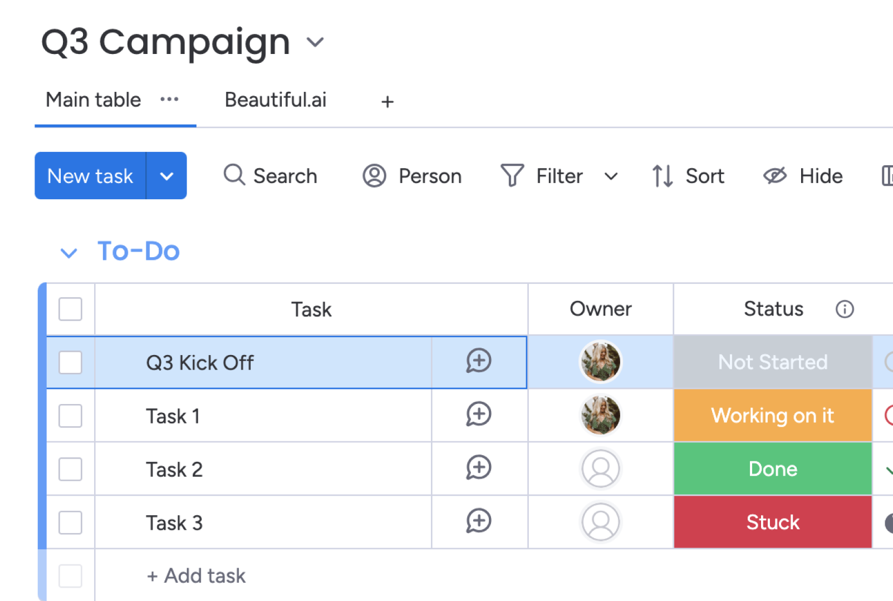Screen dimensions: 893x601
Task: Open conversation icon for Q3 Kick Off
Action: pyautogui.click(x=479, y=361)
